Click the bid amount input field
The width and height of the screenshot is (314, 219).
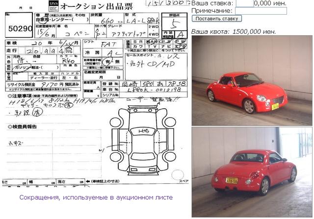[x=245, y=3]
